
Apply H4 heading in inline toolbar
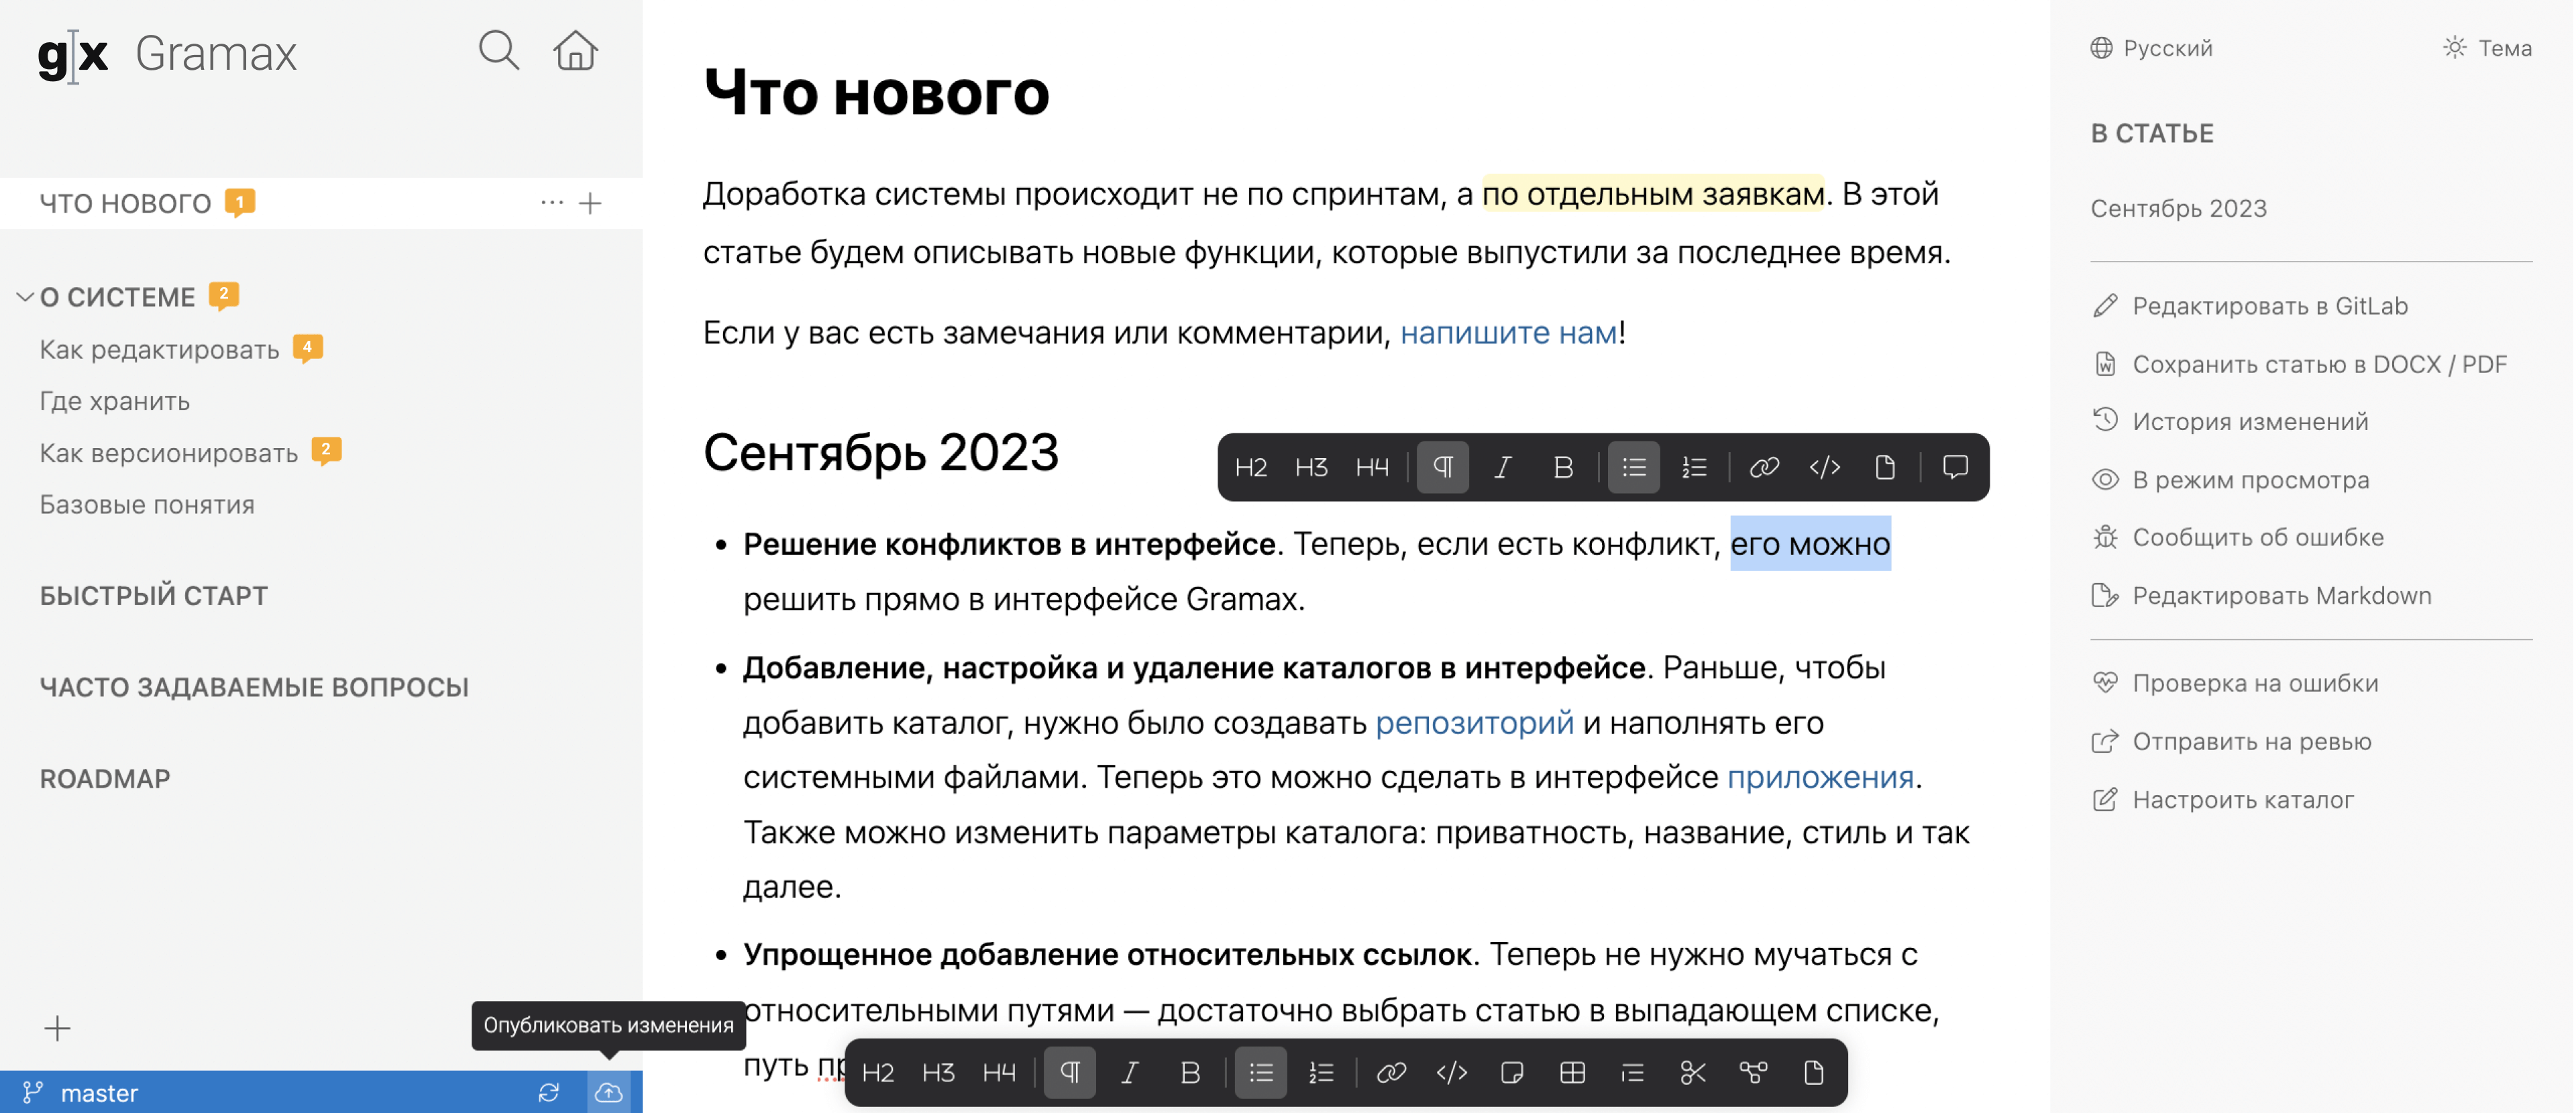tap(1372, 467)
